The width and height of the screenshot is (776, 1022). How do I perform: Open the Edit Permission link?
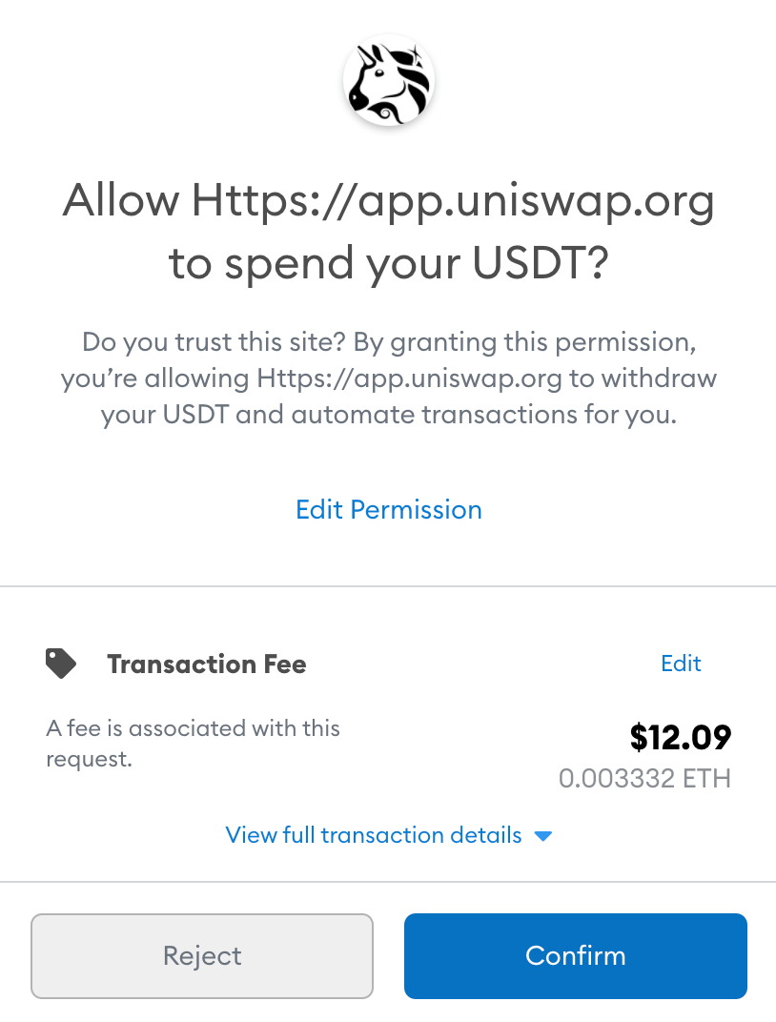pos(389,510)
